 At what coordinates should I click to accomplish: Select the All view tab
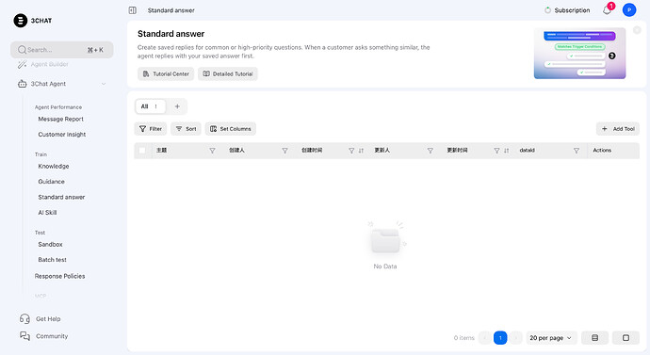click(150, 106)
